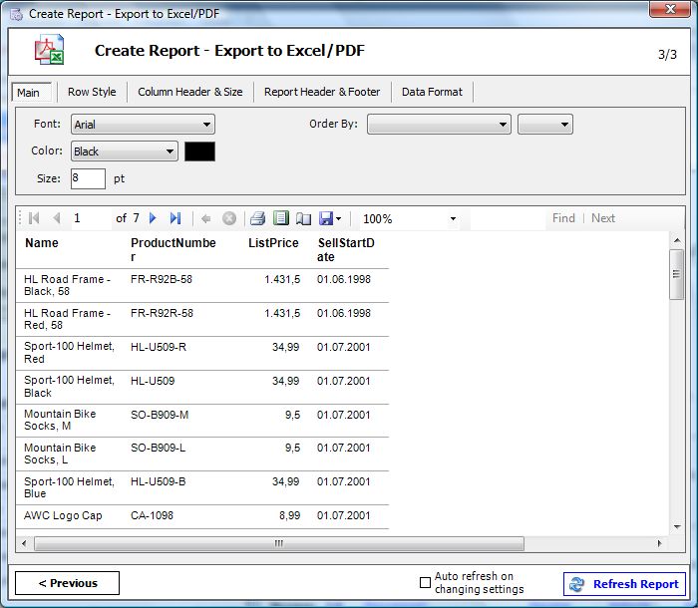
Task: Click product number CA-1098
Action: (152, 515)
